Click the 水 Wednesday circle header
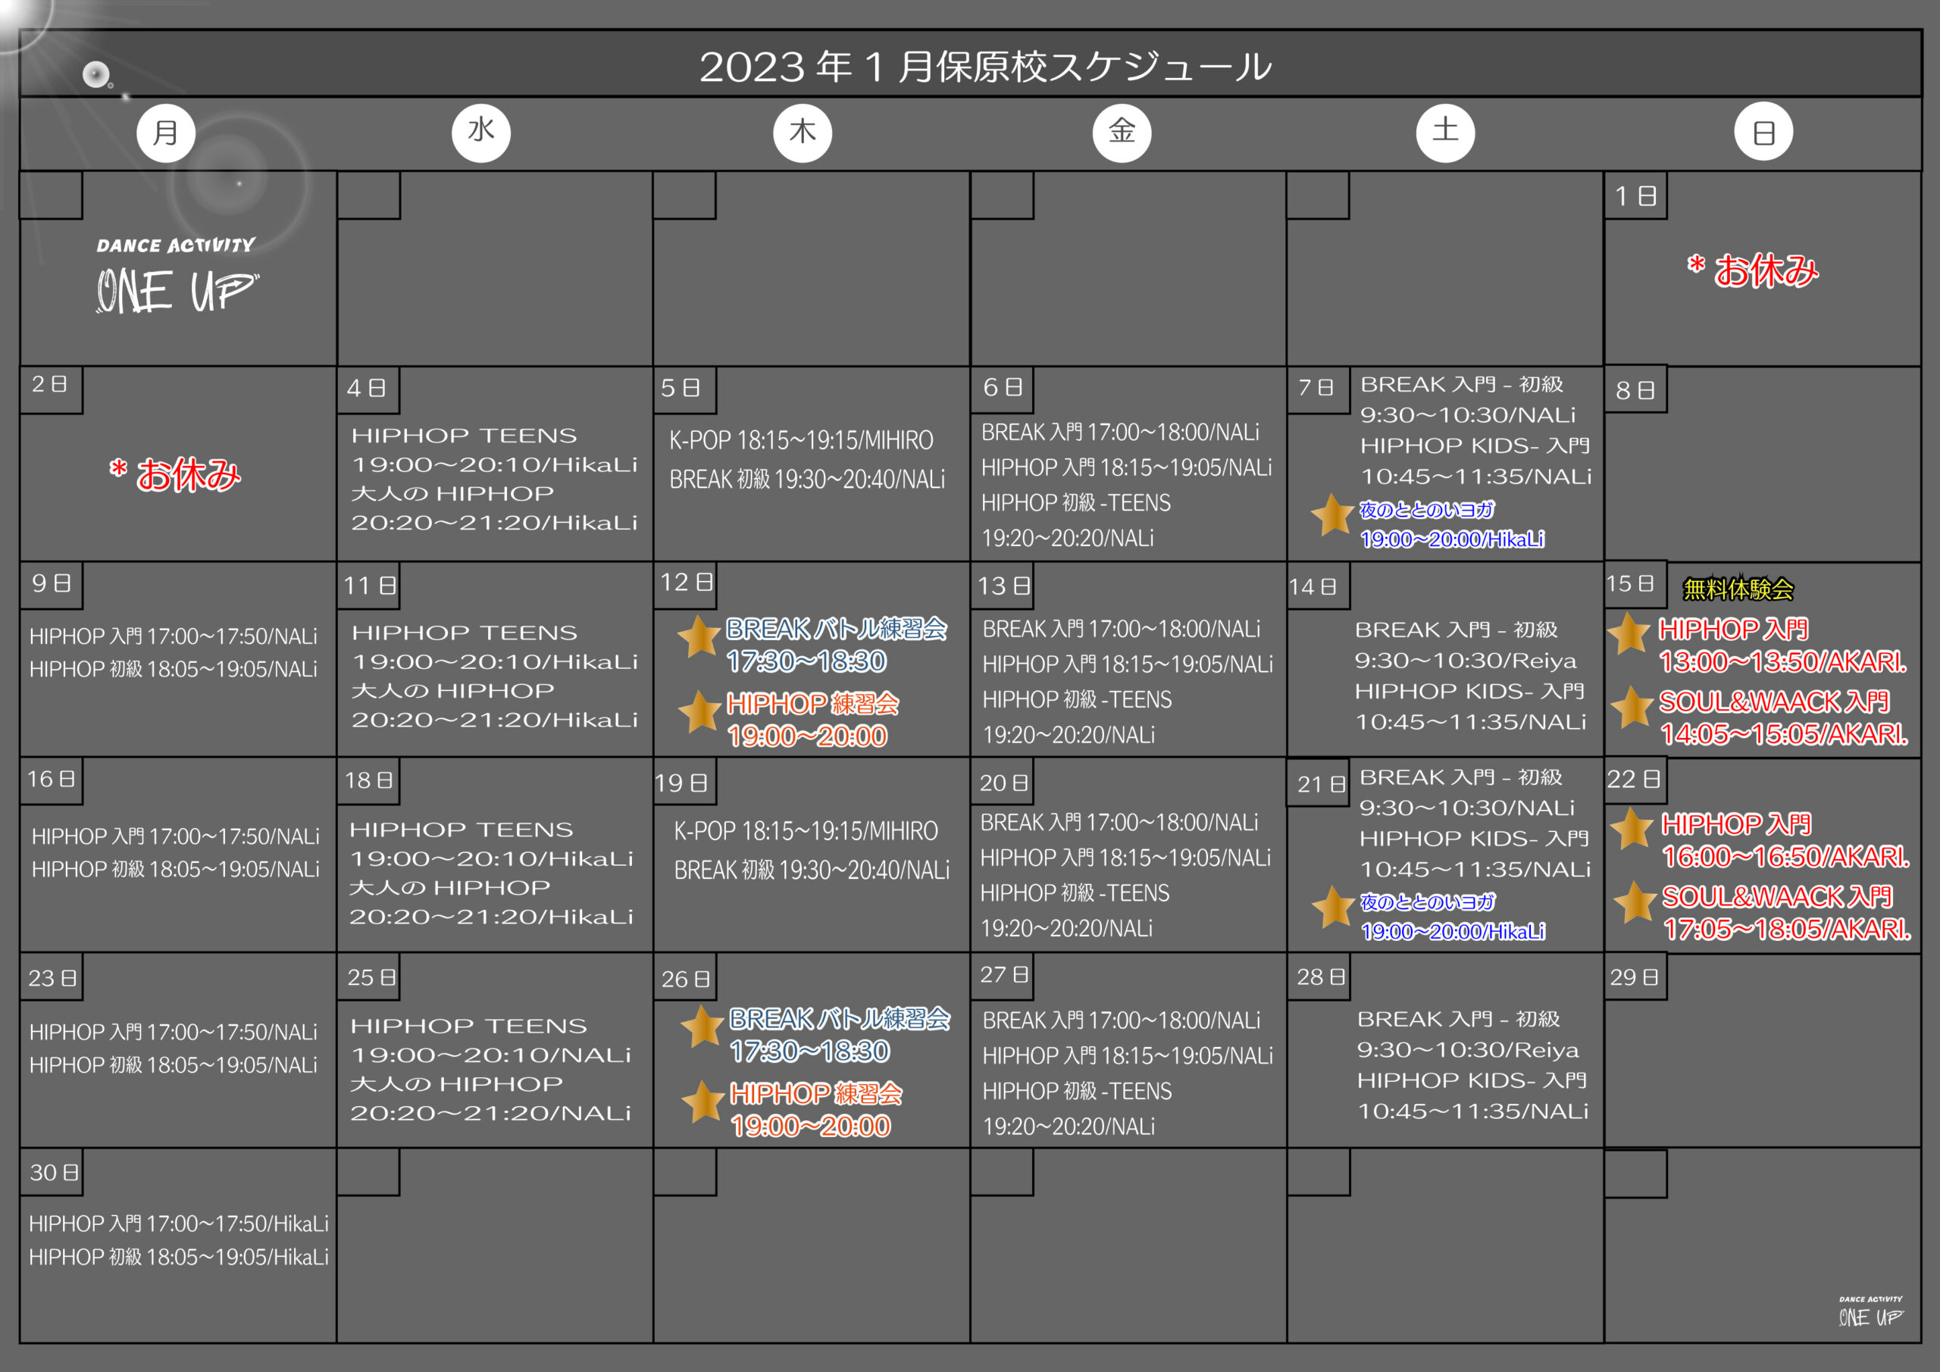 click(480, 132)
